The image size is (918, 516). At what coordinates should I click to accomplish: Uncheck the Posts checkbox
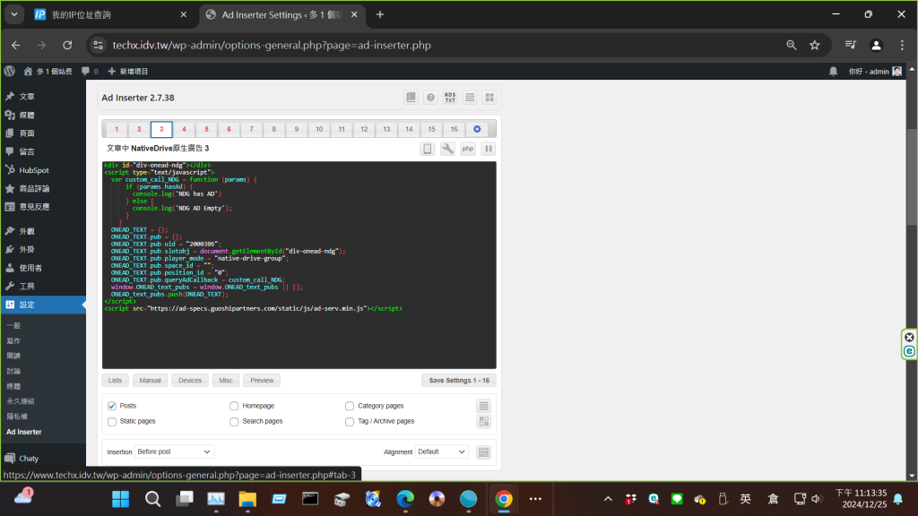[x=112, y=406]
